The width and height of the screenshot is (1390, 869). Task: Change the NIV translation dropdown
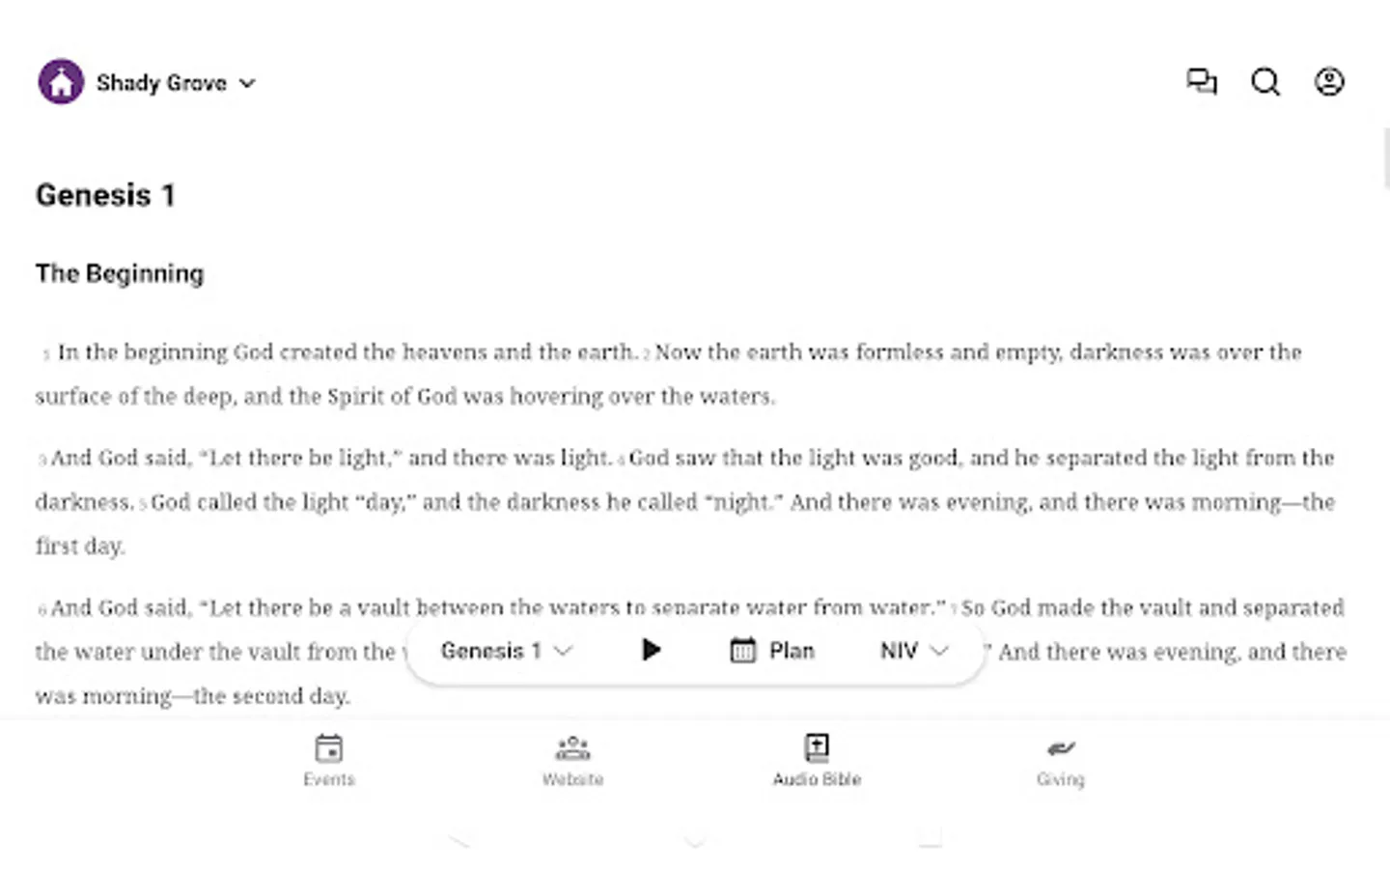(914, 651)
